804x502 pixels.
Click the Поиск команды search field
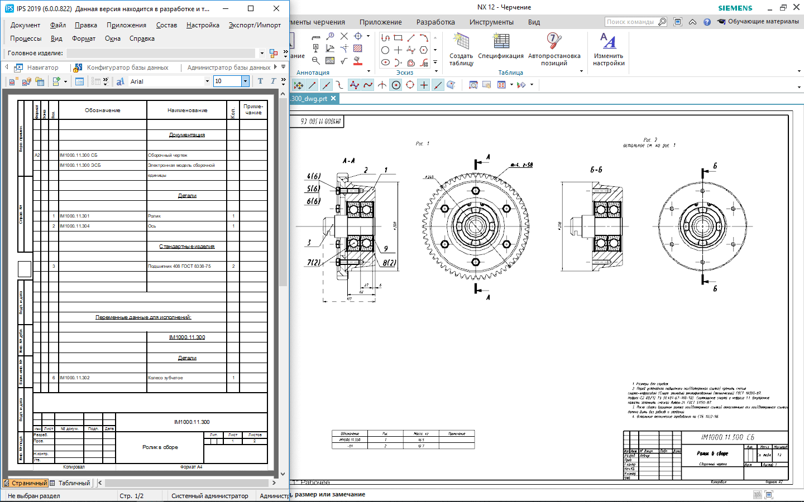[631, 22]
